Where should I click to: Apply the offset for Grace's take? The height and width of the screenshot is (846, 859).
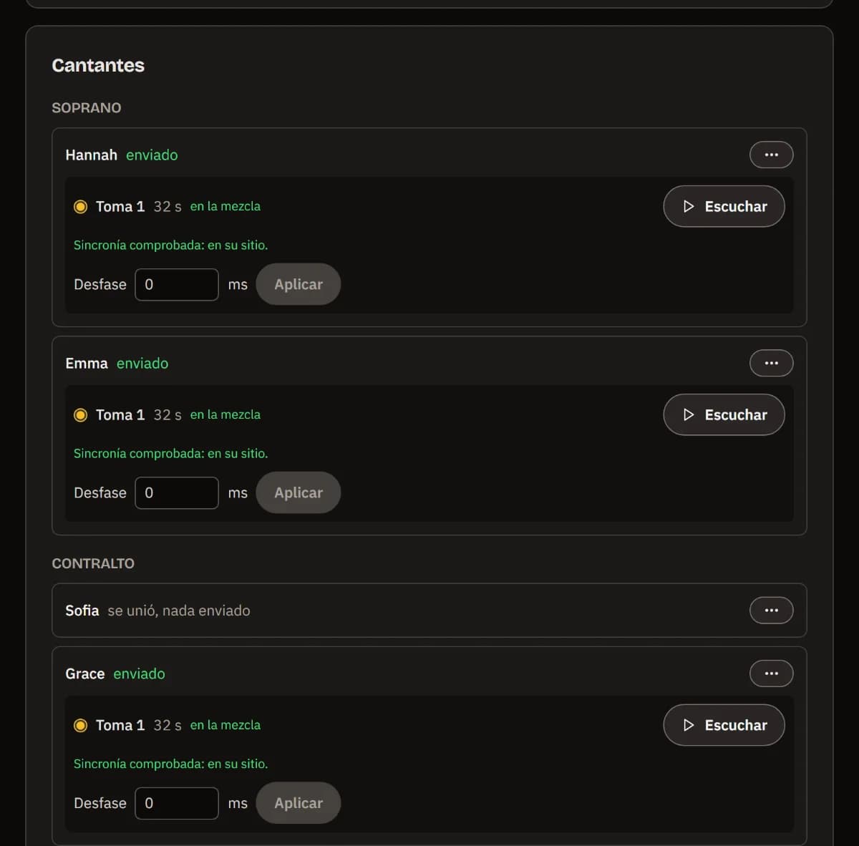[299, 803]
